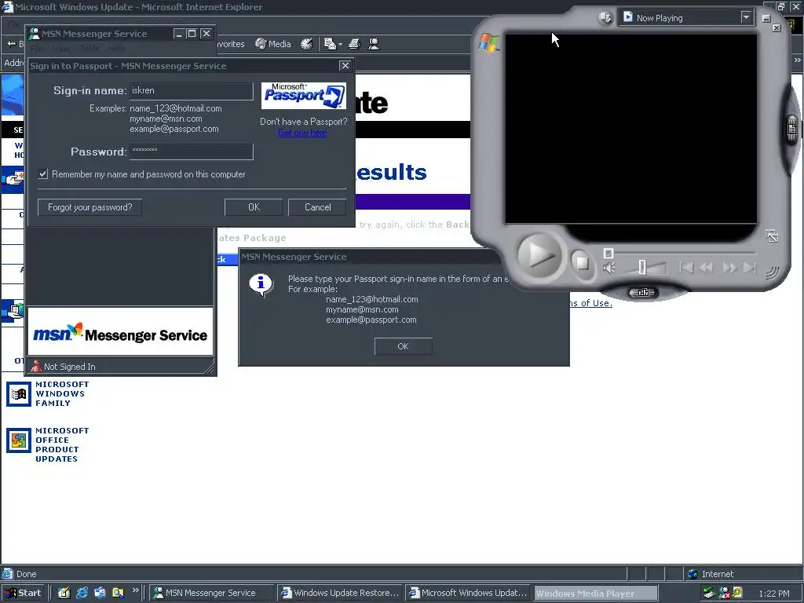Switch to MSN Messenger Service taskbar button

(x=211, y=593)
